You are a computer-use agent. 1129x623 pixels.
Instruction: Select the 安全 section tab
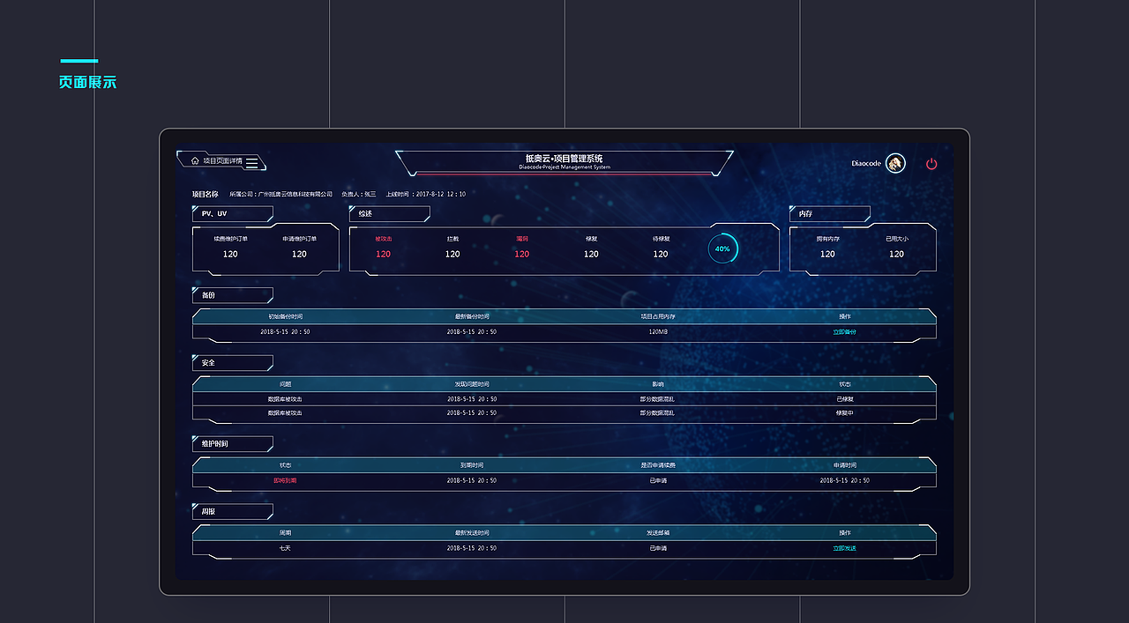(x=232, y=363)
